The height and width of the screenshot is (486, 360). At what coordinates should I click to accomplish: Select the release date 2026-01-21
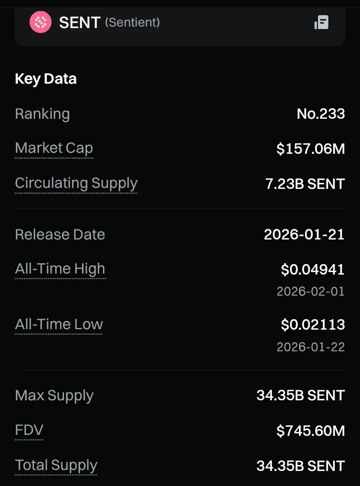point(304,234)
